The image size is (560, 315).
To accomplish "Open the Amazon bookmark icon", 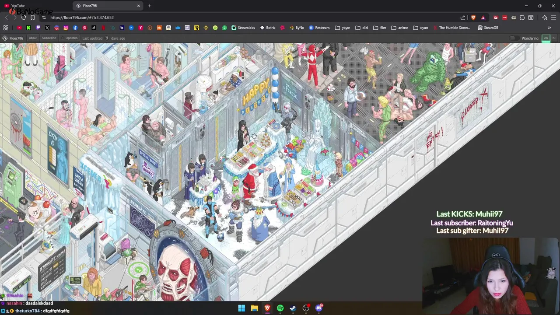I will coord(168,28).
